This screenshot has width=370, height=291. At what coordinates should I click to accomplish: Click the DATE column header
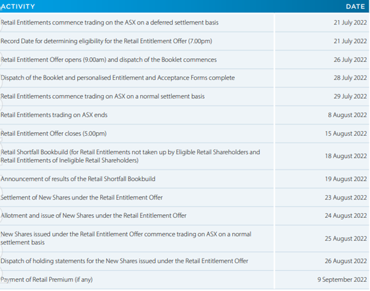tap(355, 7)
